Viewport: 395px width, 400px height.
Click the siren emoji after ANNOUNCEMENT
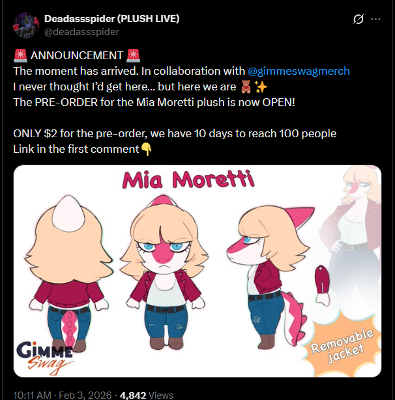(x=133, y=55)
